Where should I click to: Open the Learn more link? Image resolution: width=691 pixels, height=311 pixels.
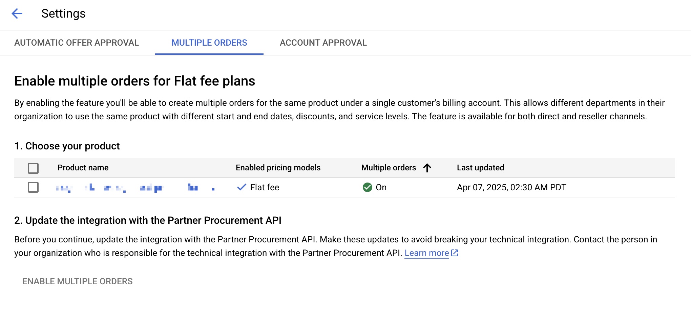click(426, 253)
